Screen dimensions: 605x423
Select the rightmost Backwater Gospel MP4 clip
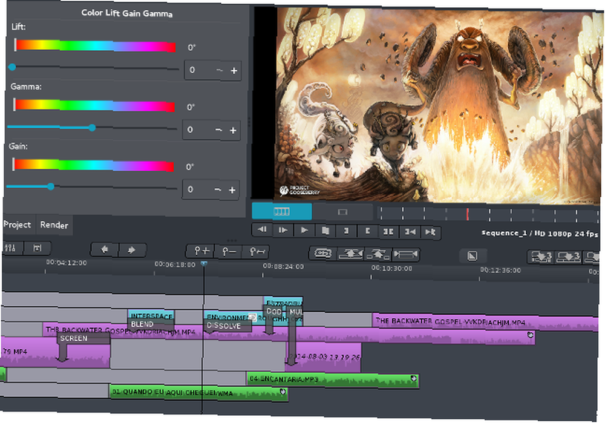tap(485, 322)
